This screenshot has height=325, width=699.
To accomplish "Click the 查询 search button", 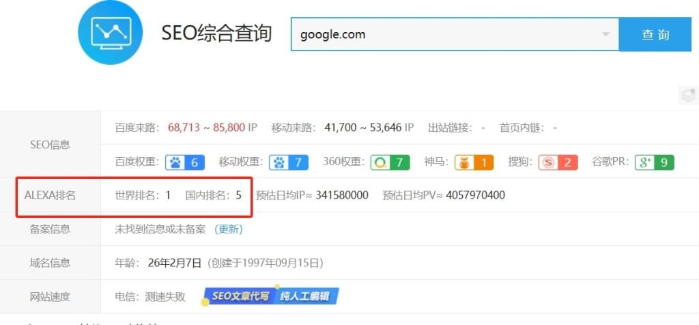I will tap(655, 34).
